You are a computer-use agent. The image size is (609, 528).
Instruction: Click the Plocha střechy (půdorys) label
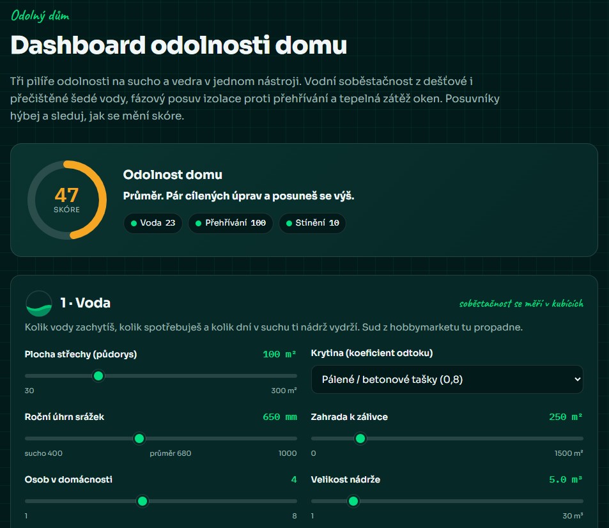81,354
